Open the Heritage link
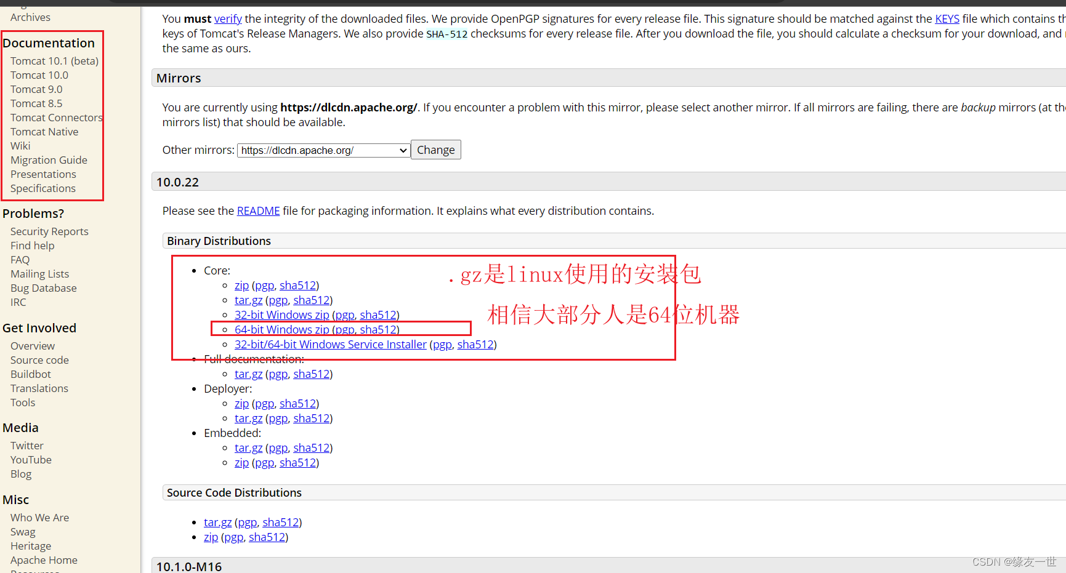Viewport: 1066px width, 573px height. pyautogui.click(x=31, y=546)
